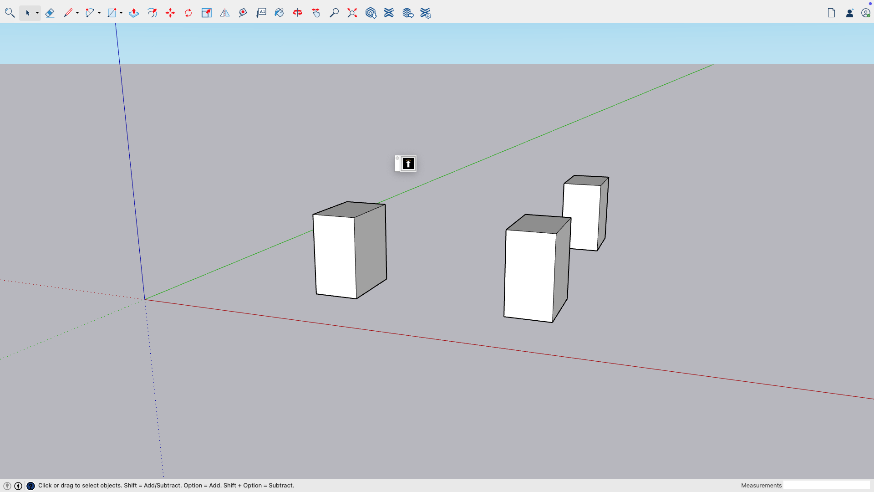
Task: Select the Text label tool
Action: click(261, 13)
